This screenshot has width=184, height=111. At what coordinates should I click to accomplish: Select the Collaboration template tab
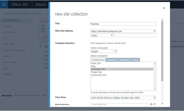tap(98, 60)
